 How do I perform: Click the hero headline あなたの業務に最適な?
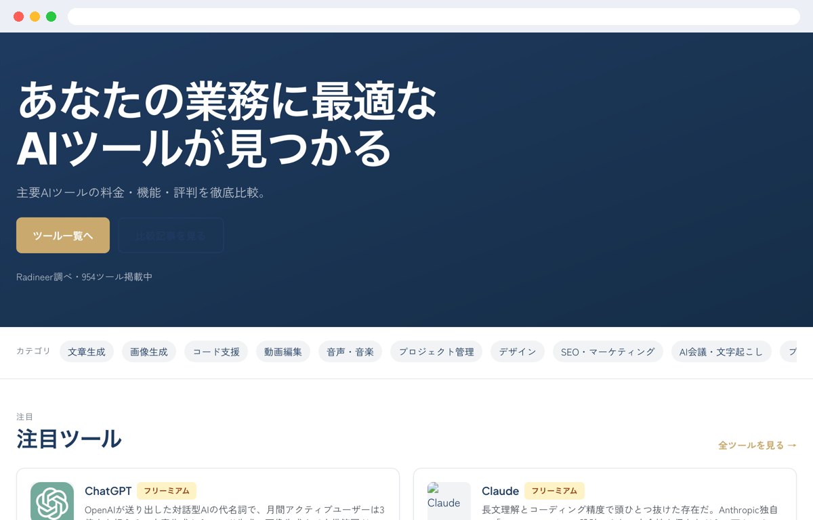227,102
